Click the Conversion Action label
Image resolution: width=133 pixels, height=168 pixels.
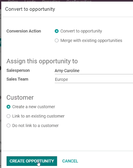(24, 31)
